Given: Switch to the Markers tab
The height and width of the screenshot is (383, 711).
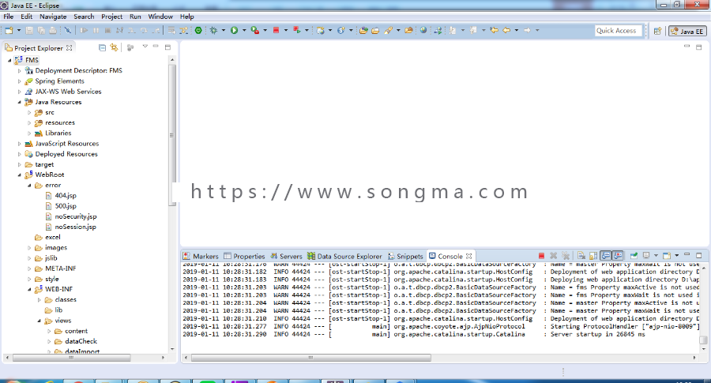Looking at the screenshot, I should [201, 256].
